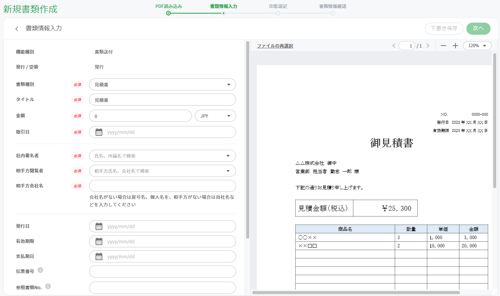The width and height of the screenshot is (500, 296).
Task: Click the PDF preview vertical scrollbar
Action: (x=495, y=121)
